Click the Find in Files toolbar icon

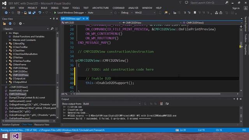166,13
